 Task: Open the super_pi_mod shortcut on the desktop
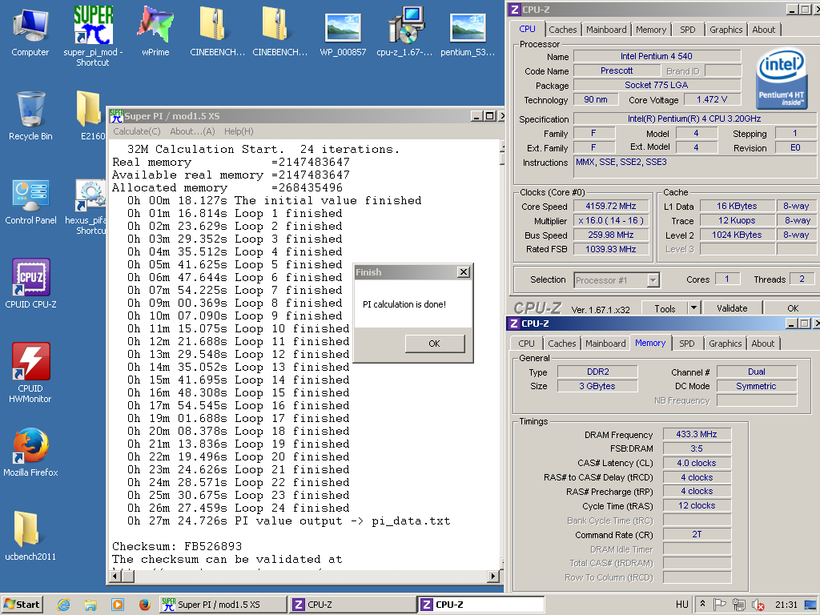point(93,35)
